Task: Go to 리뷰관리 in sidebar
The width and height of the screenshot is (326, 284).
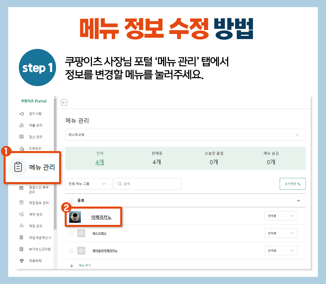Action: [x=35, y=148]
